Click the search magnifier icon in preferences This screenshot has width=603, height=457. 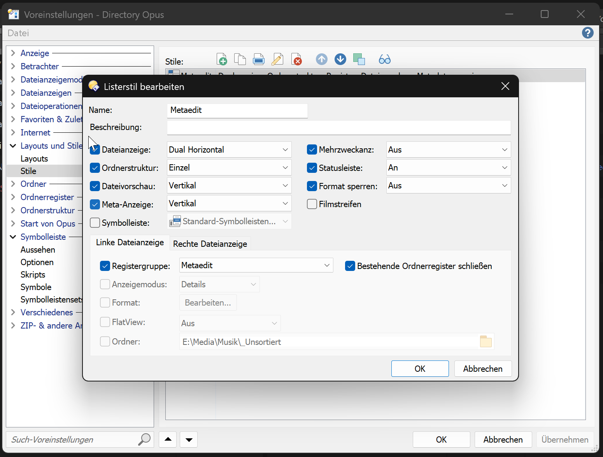(x=144, y=439)
